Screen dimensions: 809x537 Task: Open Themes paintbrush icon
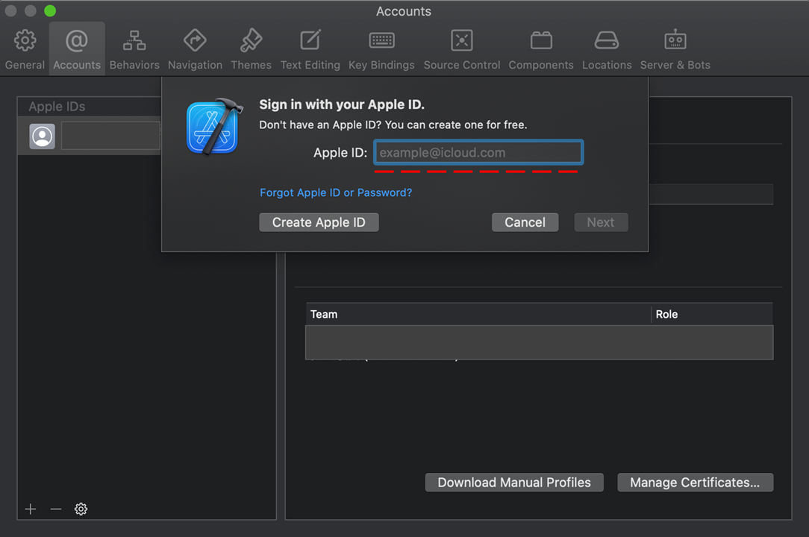point(251,40)
